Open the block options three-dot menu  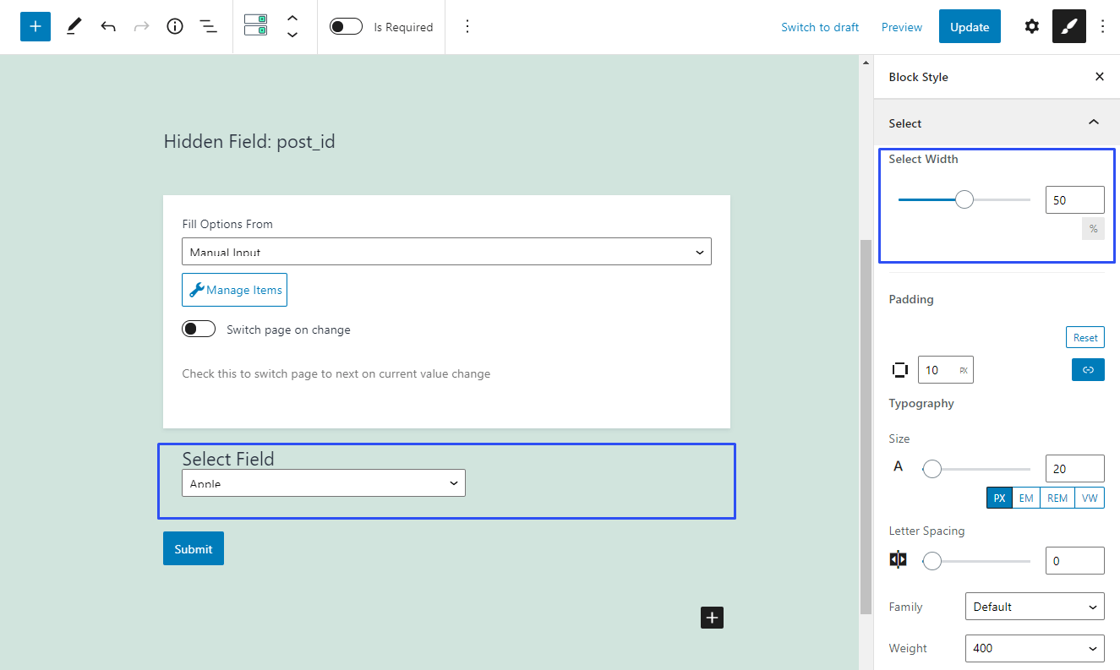click(467, 26)
